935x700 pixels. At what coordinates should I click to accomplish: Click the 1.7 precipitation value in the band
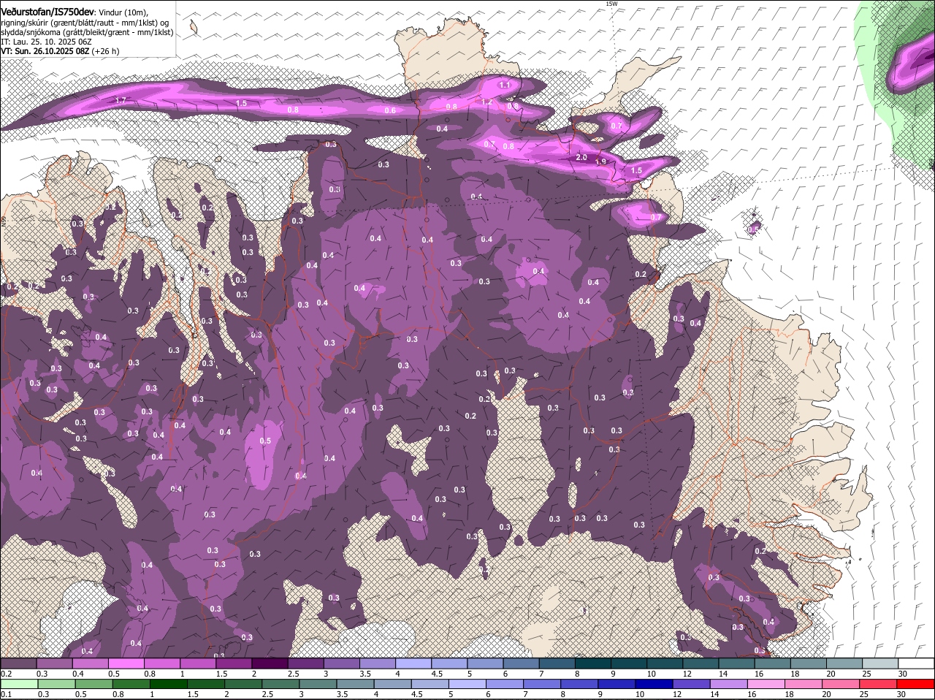[121, 100]
